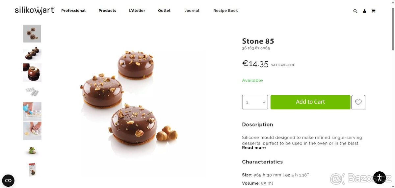The height and width of the screenshot is (188, 395).
Task: Add to wishlist with heart icon
Action: (358, 102)
